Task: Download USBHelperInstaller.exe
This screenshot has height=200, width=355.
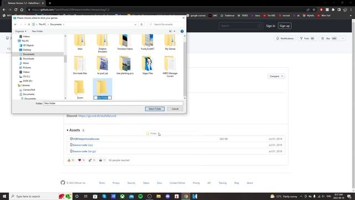Action: [86, 139]
